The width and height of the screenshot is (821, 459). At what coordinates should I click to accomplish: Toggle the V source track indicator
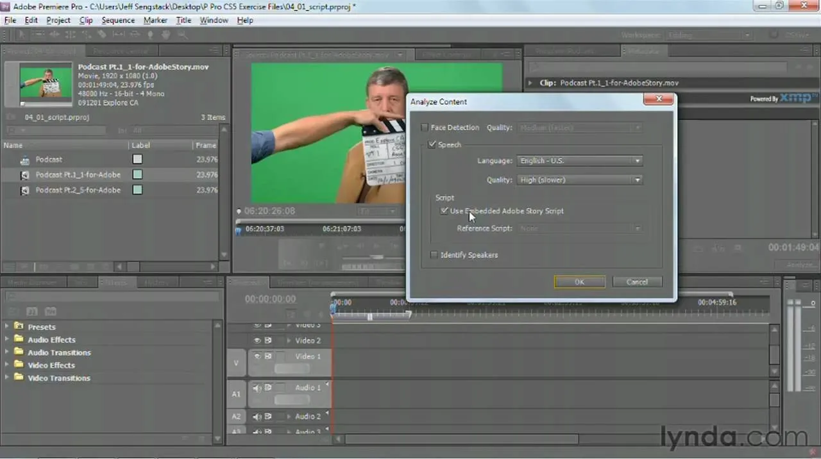(236, 363)
